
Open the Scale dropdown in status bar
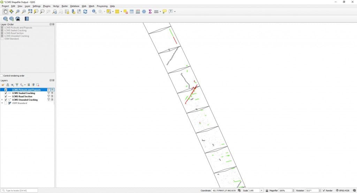coord(261,191)
